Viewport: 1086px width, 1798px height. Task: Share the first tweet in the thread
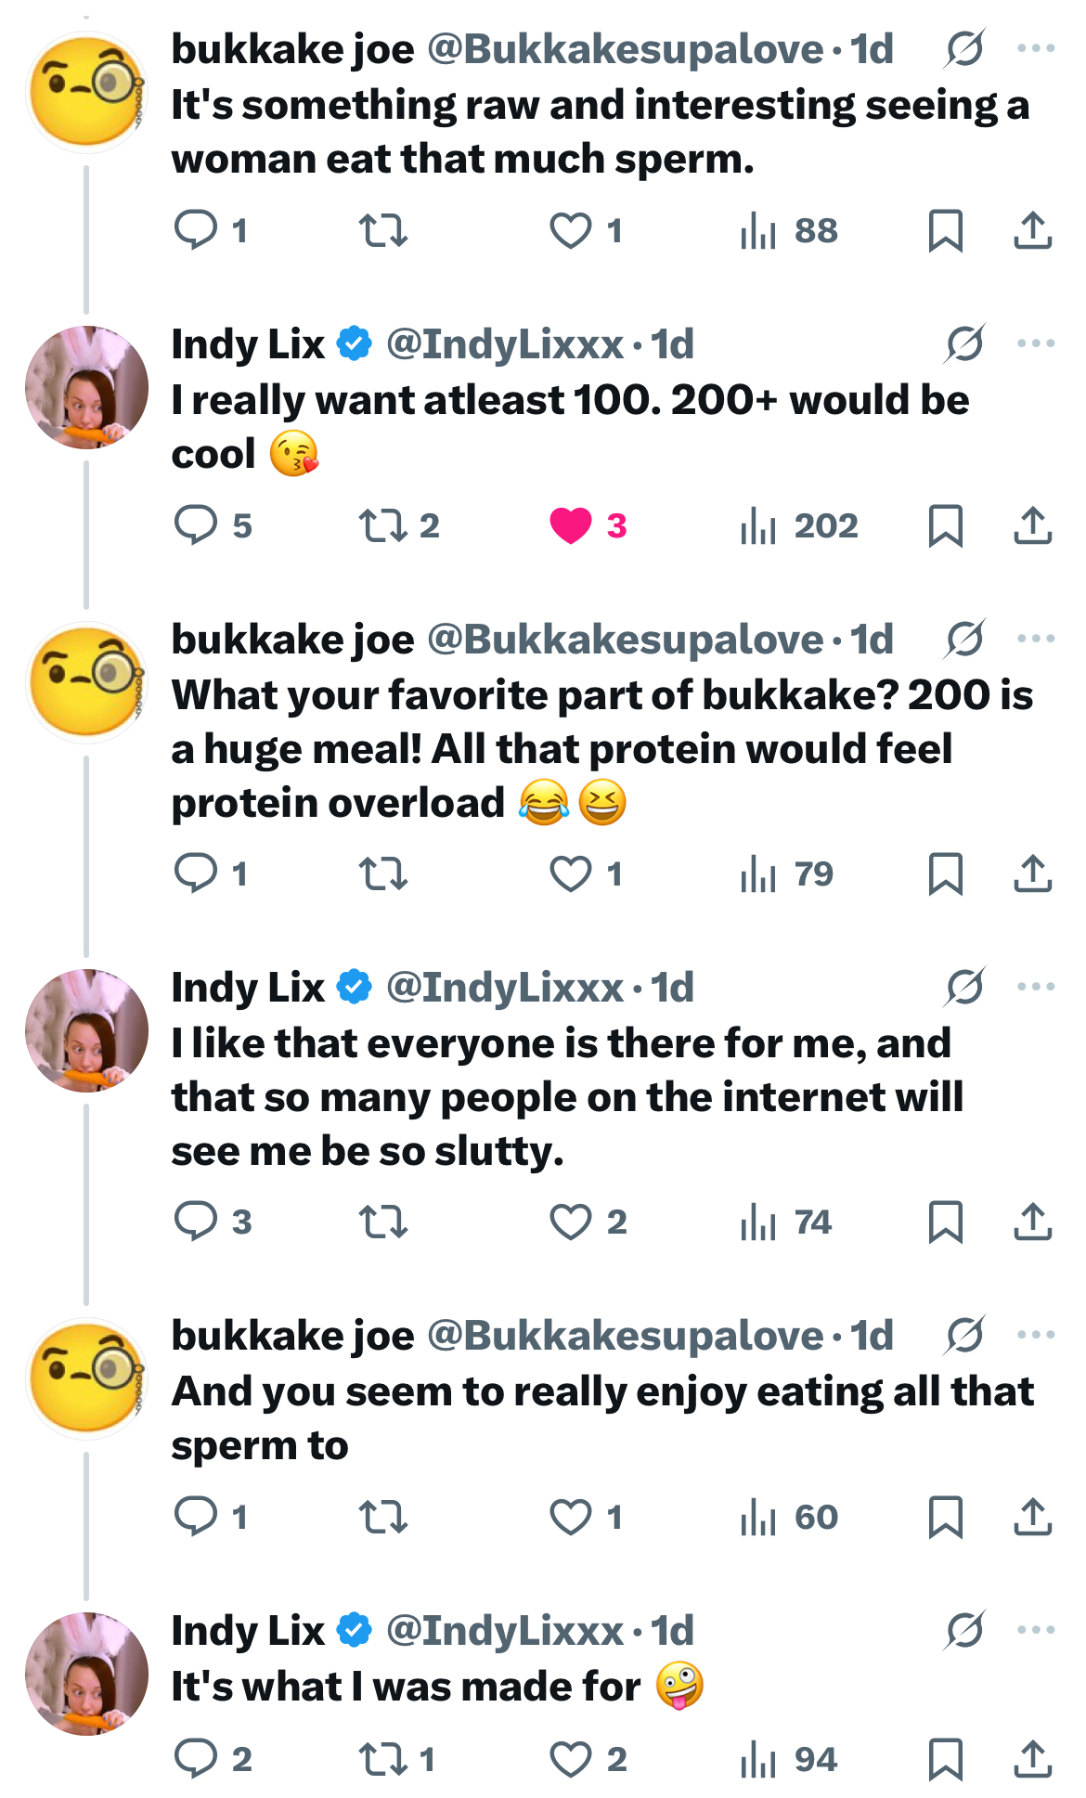(1032, 230)
